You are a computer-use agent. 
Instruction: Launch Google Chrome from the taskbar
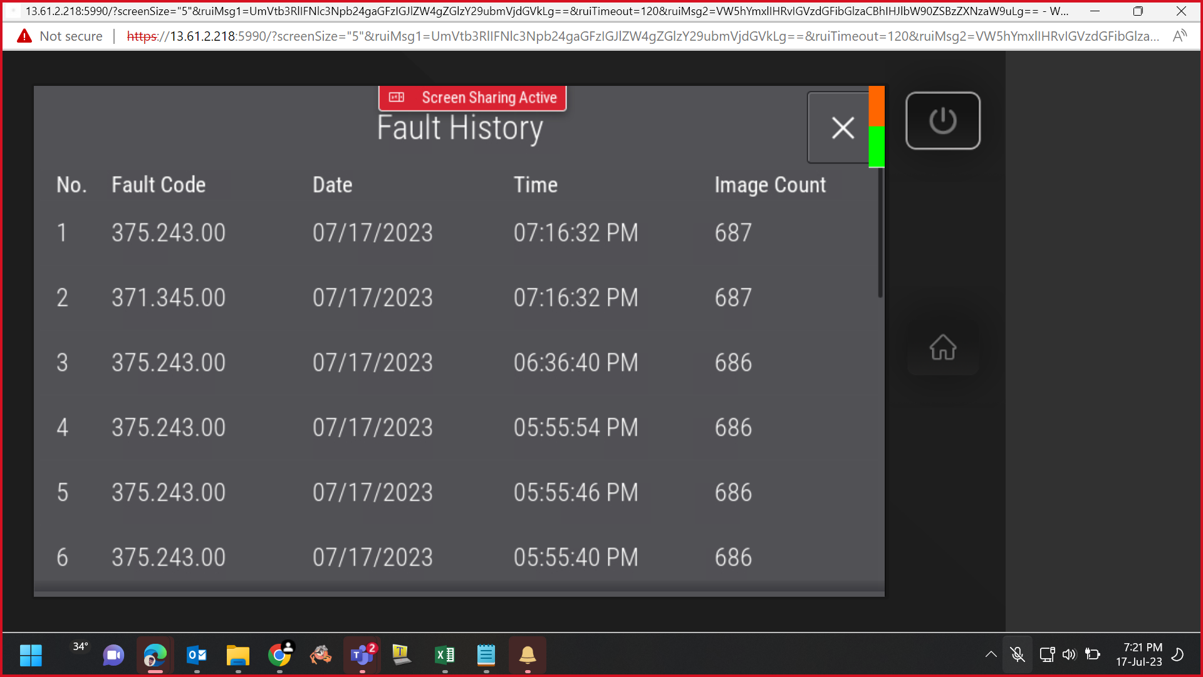[x=279, y=655]
